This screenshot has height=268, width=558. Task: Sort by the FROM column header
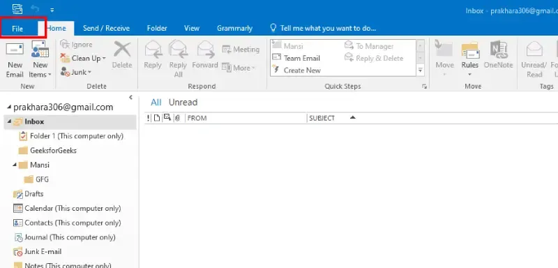point(246,118)
